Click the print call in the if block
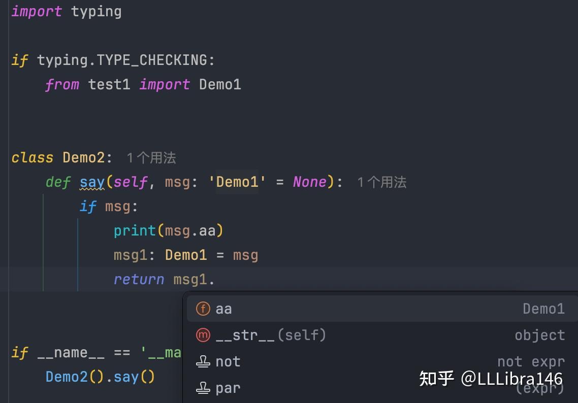The image size is (578, 403). pos(135,231)
